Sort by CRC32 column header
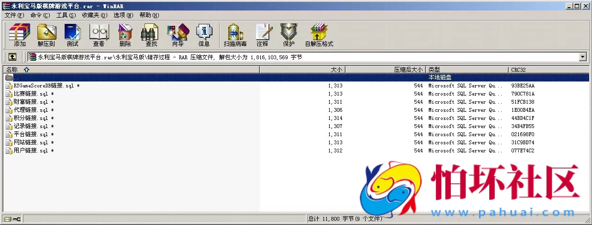 pos(518,70)
